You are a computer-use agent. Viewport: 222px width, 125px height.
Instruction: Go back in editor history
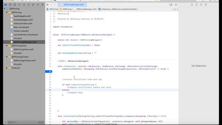coord(51,5)
